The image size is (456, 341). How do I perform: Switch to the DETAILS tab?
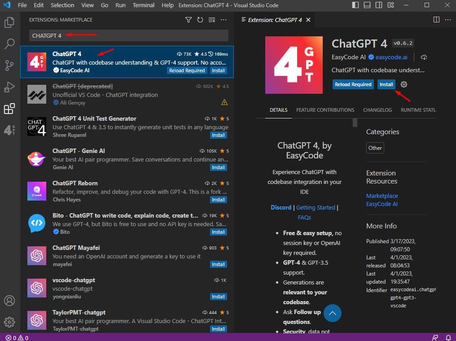tap(278, 110)
